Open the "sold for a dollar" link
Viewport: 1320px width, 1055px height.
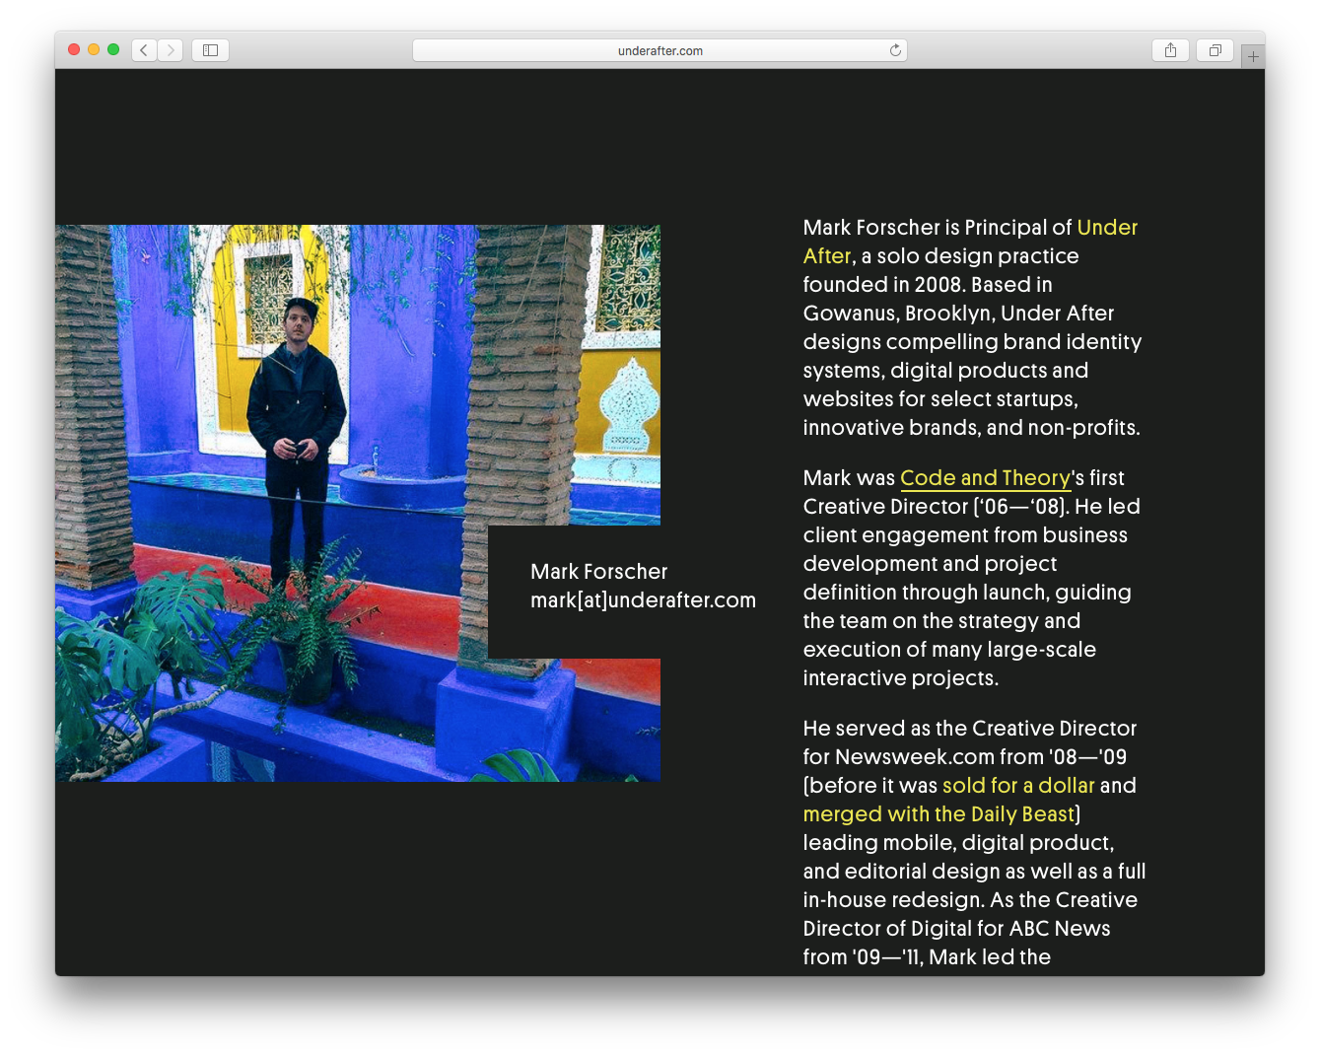[1018, 786]
